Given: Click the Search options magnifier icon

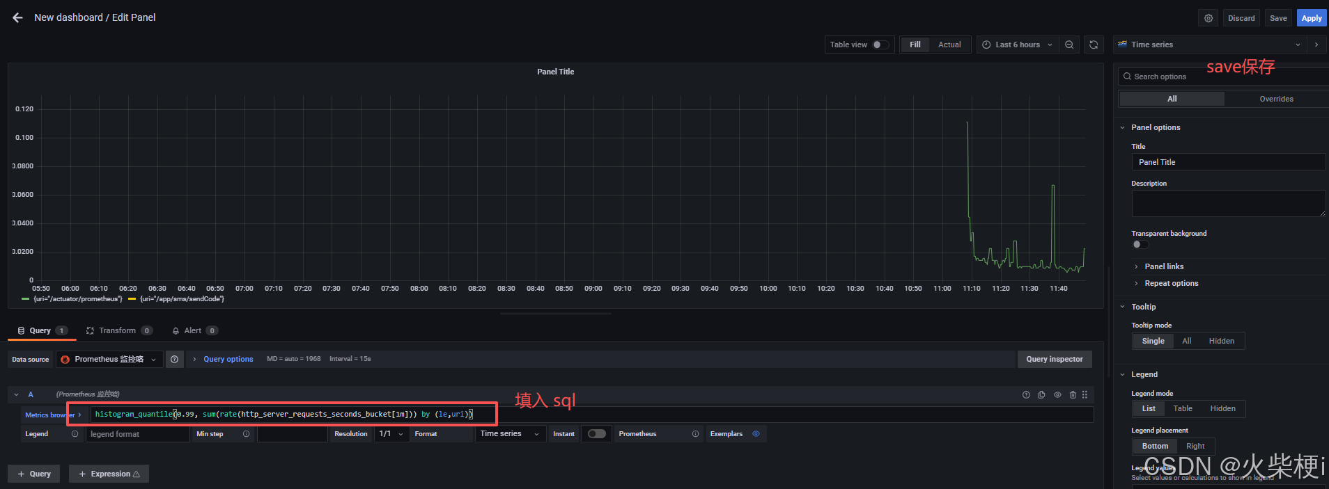Looking at the screenshot, I should coord(1127,77).
